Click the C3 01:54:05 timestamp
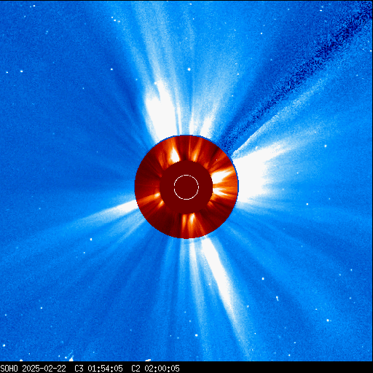 pyautogui.click(x=98, y=369)
